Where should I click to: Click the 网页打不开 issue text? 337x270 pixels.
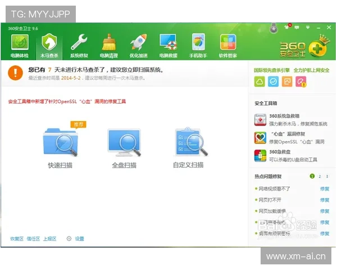[x=270, y=200]
